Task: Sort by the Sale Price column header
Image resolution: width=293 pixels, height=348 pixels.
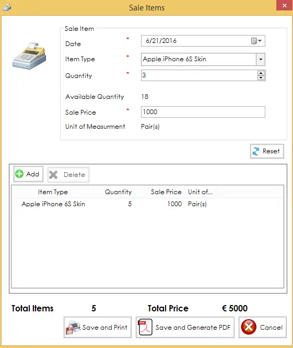Action: [x=159, y=192]
